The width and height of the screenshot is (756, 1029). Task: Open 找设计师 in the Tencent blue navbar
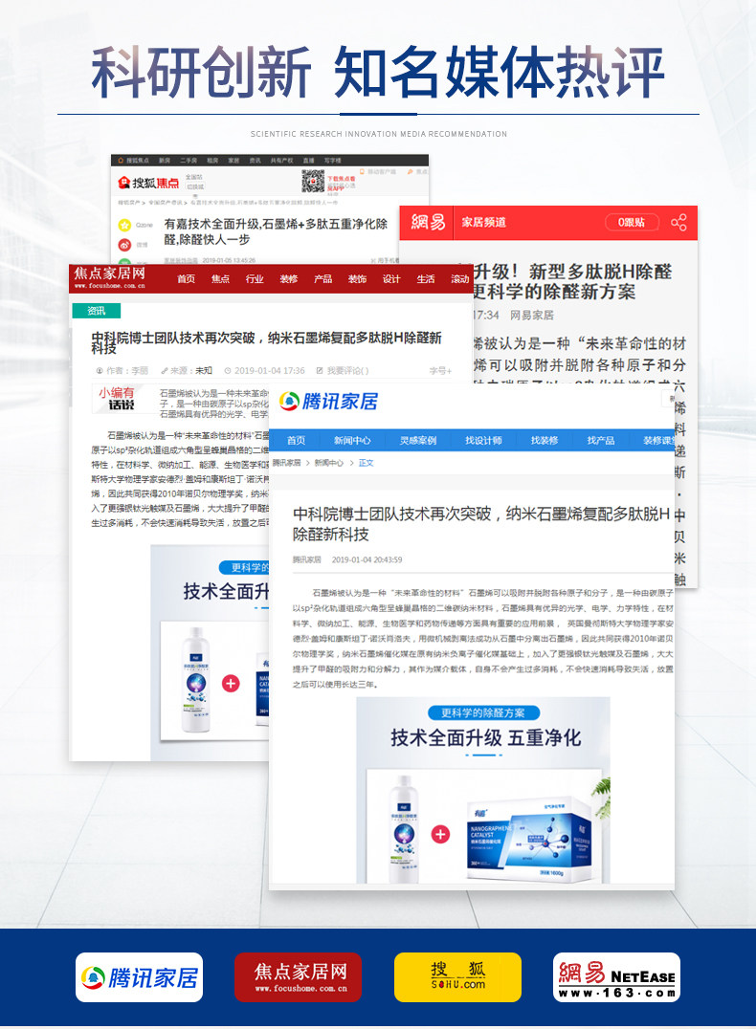click(483, 440)
